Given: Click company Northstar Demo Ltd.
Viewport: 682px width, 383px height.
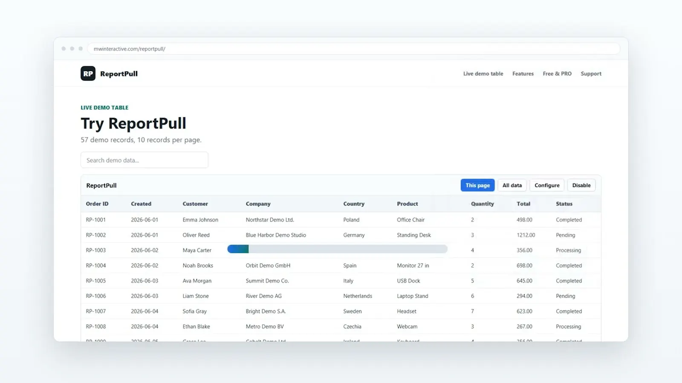Looking at the screenshot, I should pos(270,220).
